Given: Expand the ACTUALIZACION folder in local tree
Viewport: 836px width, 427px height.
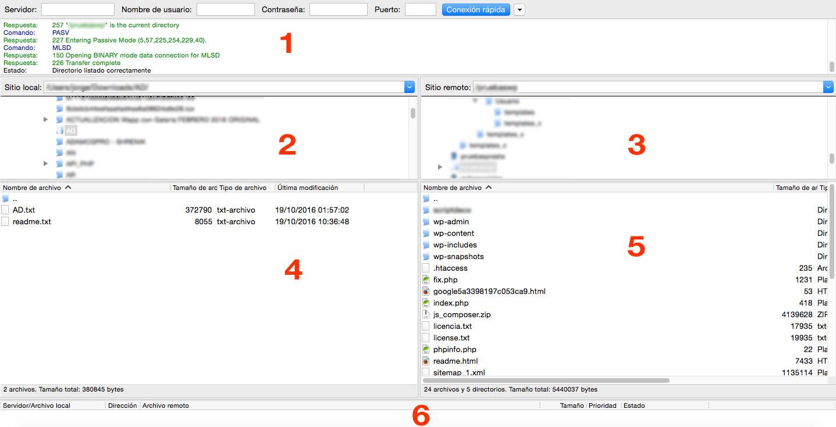Looking at the screenshot, I should [46, 120].
